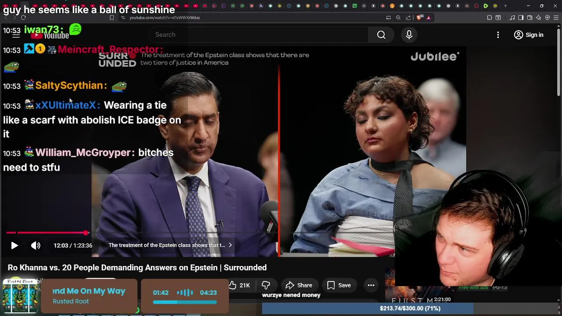Mute the video with the speaker icon
Image resolution: width=562 pixels, height=316 pixels.
tap(36, 245)
